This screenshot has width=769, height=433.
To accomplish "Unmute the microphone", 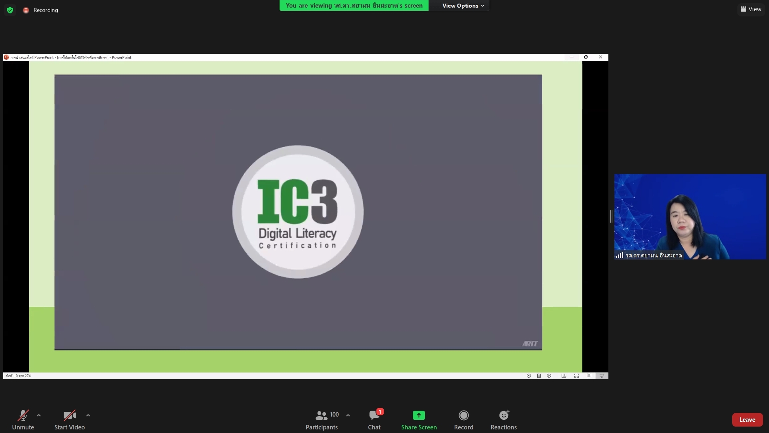I will click(23, 419).
